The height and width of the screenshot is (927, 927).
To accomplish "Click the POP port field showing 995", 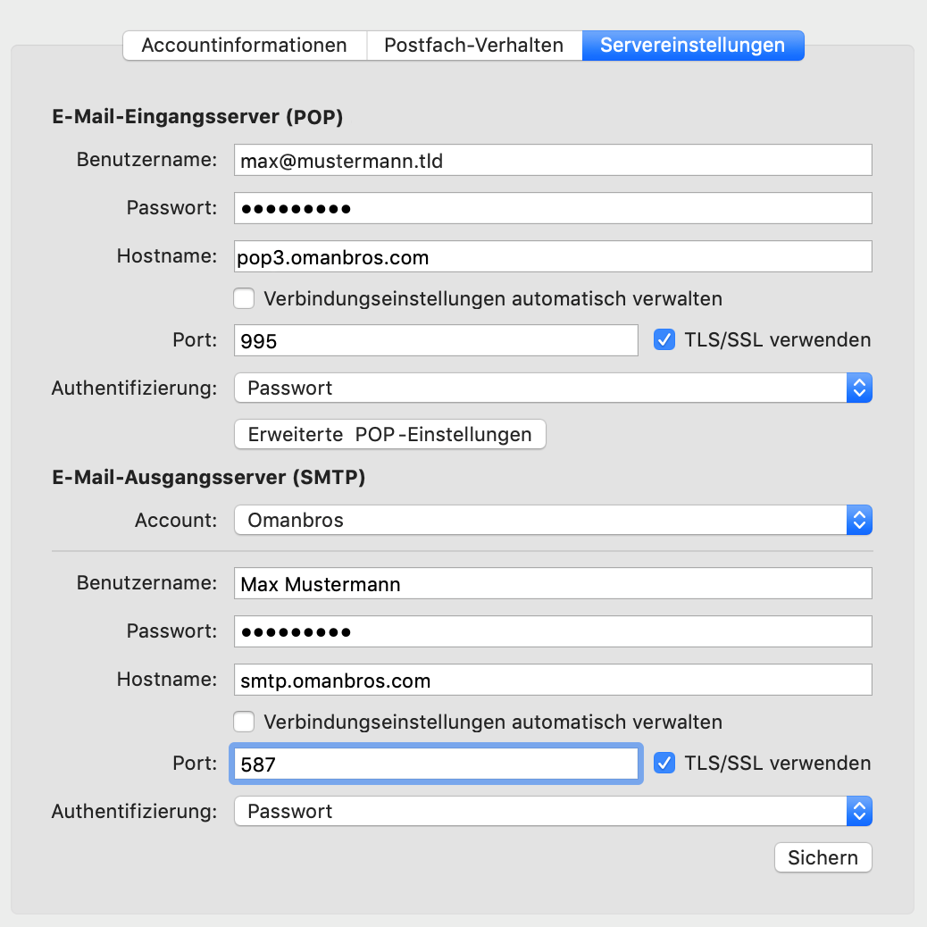I will (x=435, y=340).
